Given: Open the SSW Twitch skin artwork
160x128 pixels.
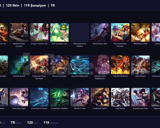Looking at the screenshot, I should pyautogui.click(x=120, y=97).
